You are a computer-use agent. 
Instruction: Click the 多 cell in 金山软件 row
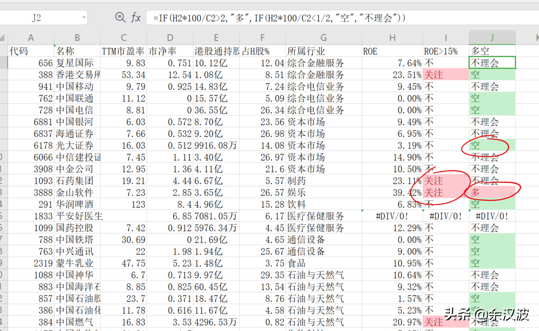click(492, 192)
